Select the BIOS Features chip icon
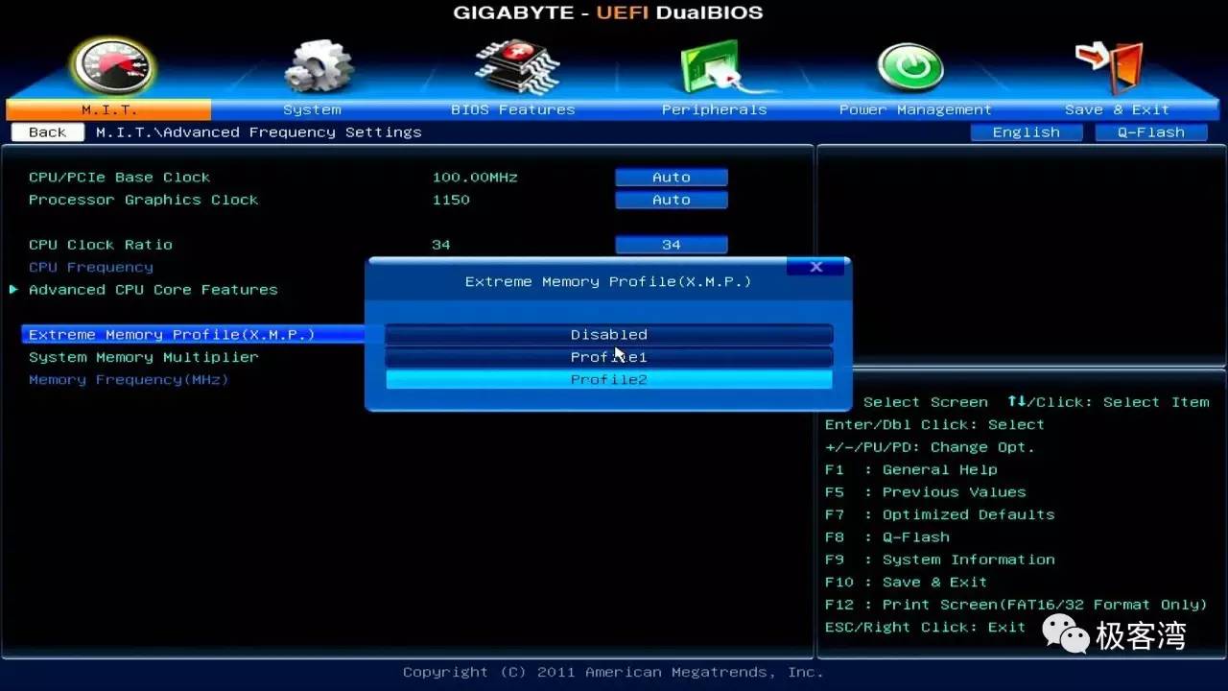The height and width of the screenshot is (691, 1228). (516, 66)
